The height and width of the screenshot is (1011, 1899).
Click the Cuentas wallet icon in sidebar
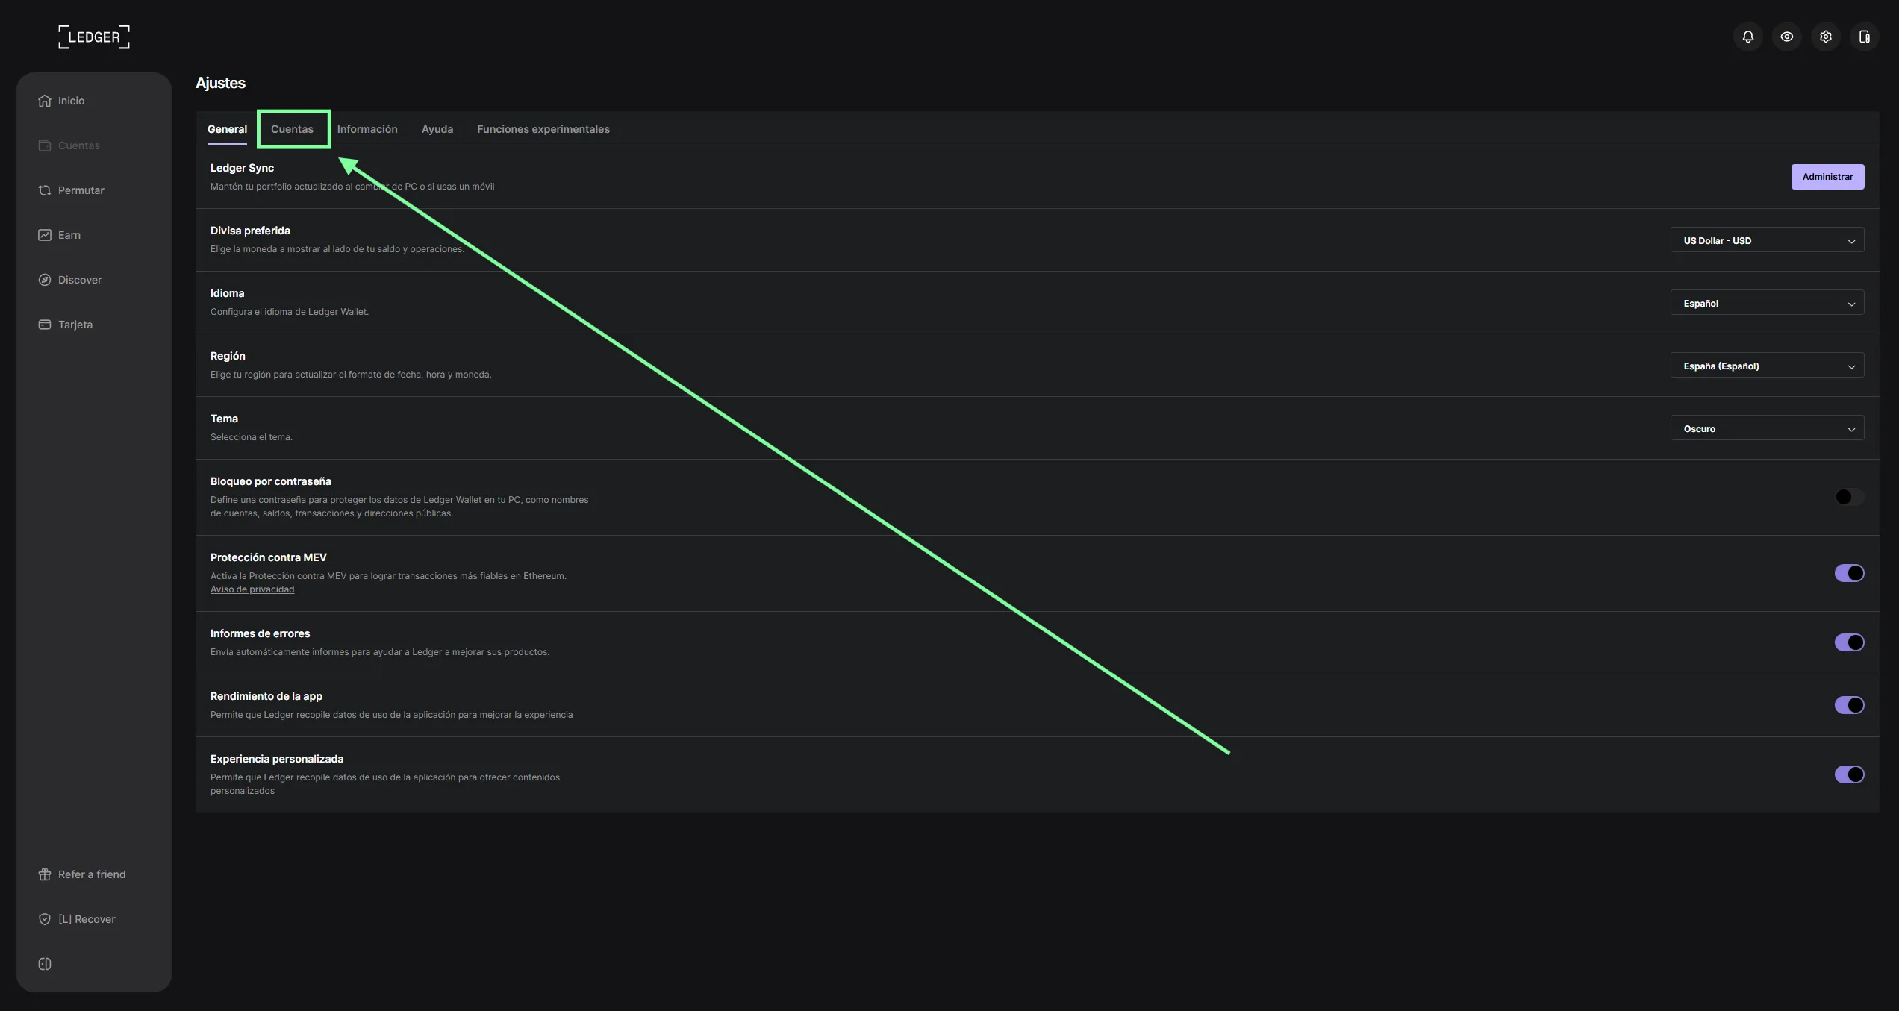pyautogui.click(x=45, y=145)
